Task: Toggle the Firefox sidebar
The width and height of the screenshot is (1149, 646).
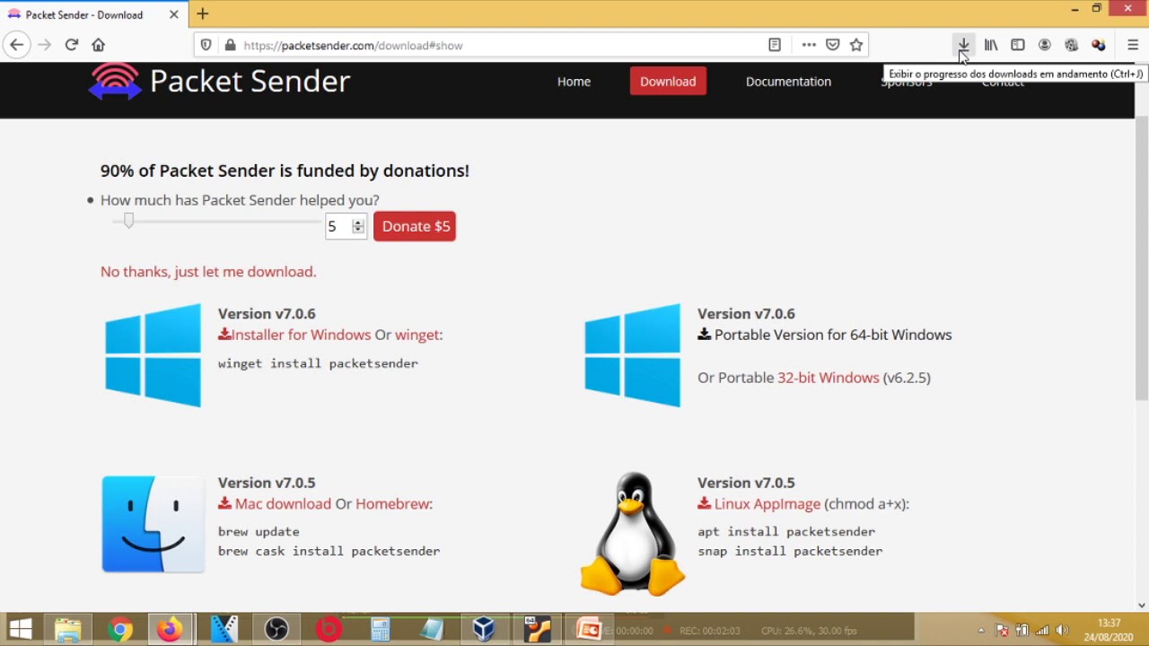Action: [x=1018, y=45]
